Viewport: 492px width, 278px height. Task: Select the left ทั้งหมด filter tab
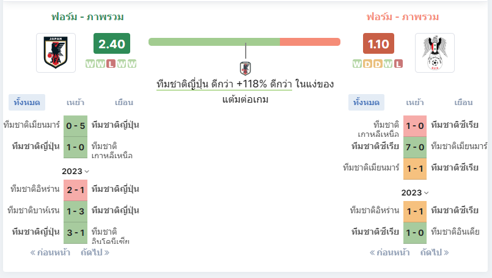[x=27, y=102]
